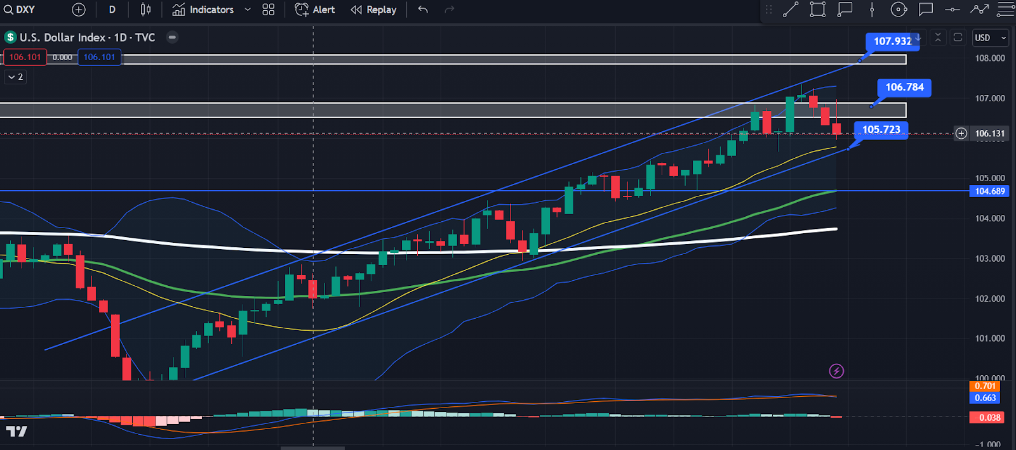
Task: Click the U.S. Dollar Index chart title
Action: pos(87,37)
